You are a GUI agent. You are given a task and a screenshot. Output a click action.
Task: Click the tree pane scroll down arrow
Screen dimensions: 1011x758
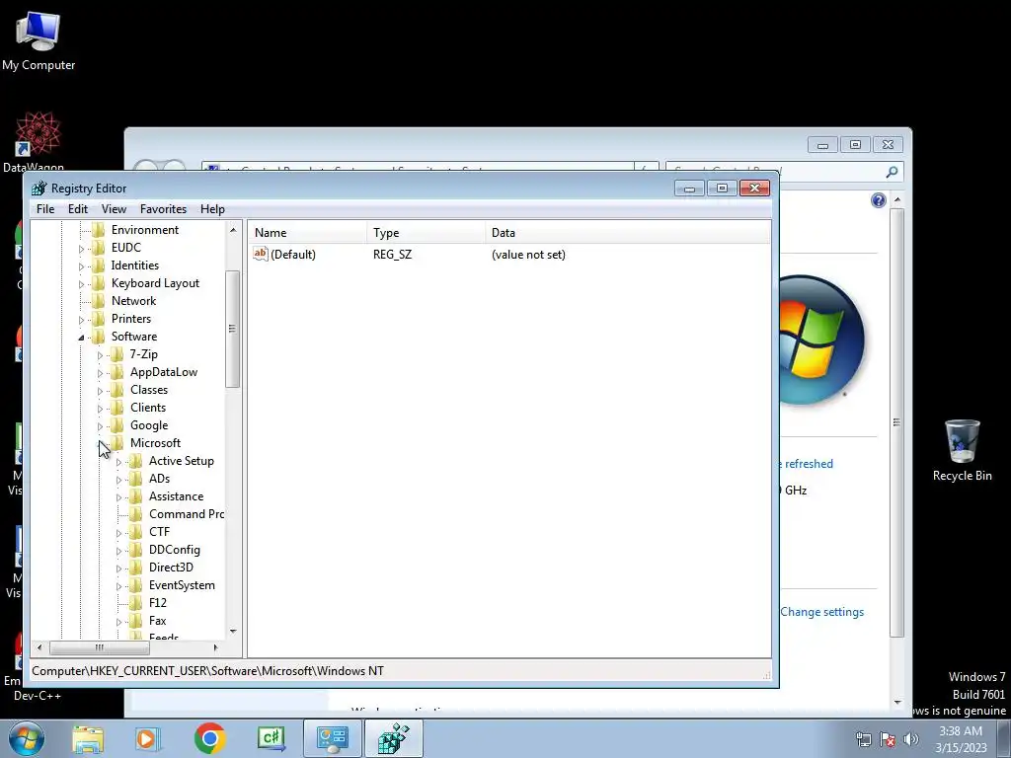(233, 631)
